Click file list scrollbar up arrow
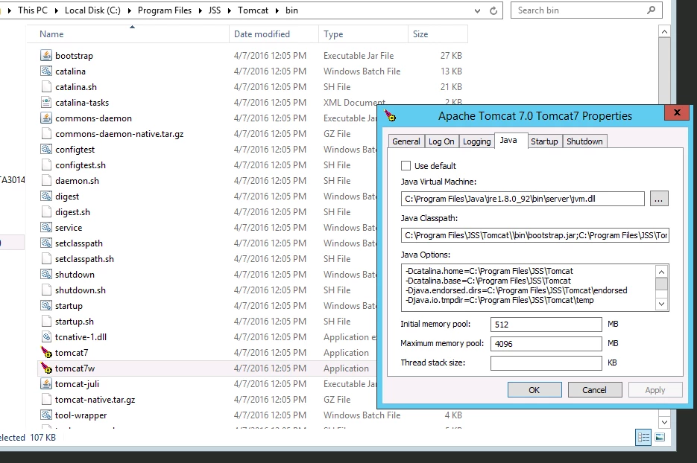This screenshot has height=463, width=697. (x=664, y=31)
